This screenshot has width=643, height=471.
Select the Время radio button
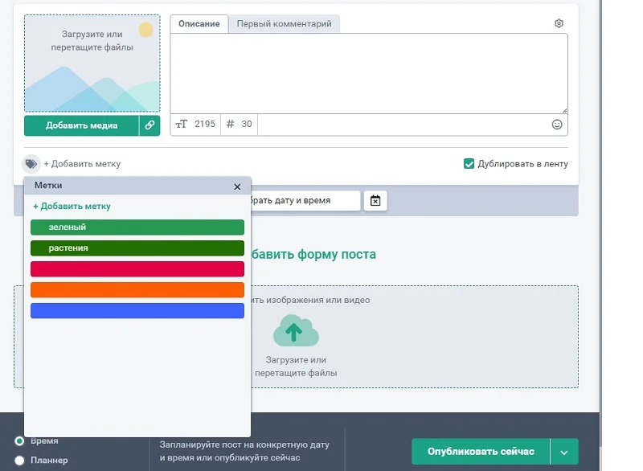click(19, 441)
